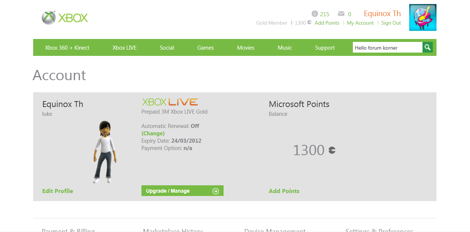Open the Support menu
Screen dimensions: 470x232
coord(325,48)
